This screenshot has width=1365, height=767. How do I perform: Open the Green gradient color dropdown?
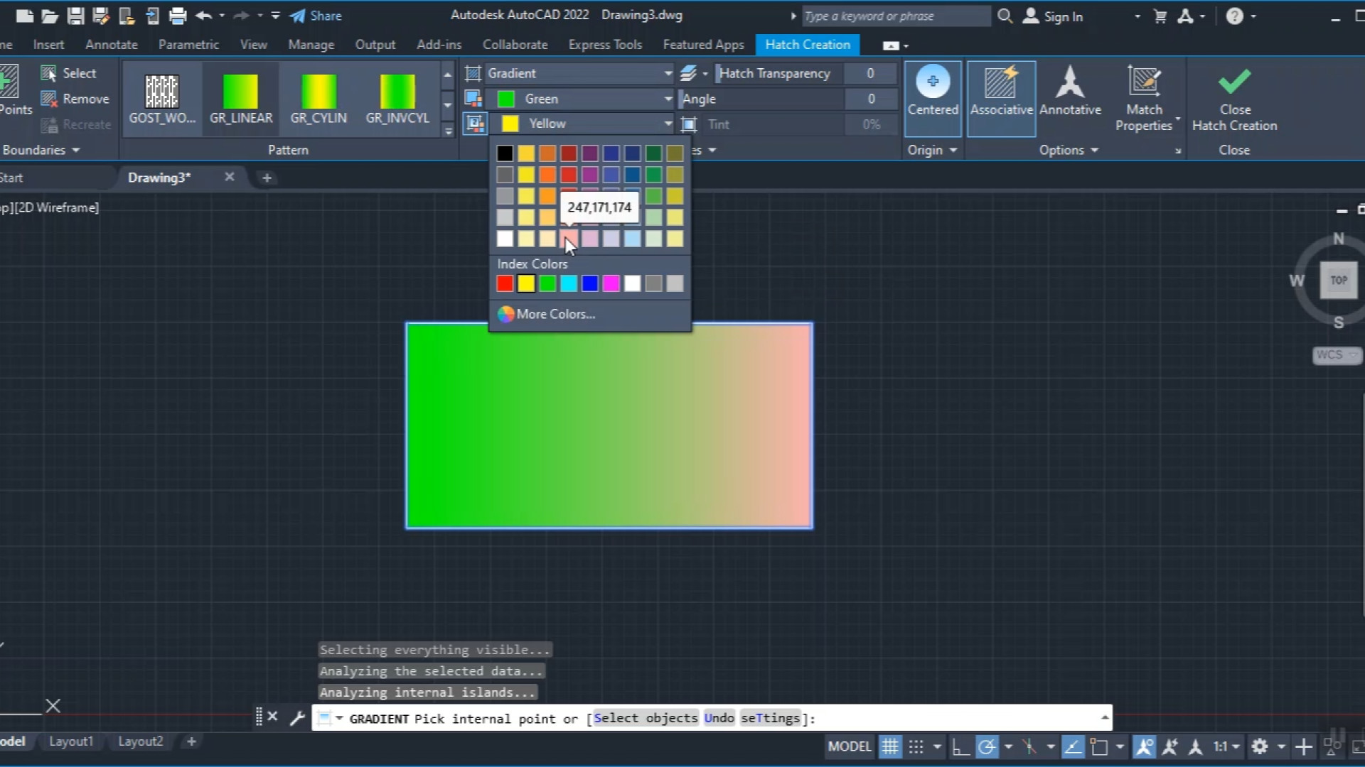(x=668, y=99)
